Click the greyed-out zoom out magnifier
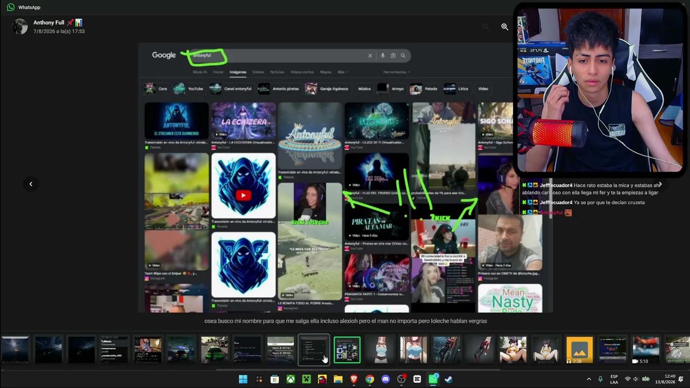This screenshot has height=388, width=690. 486,27
